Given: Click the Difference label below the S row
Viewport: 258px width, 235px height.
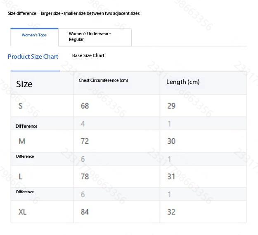Looking at the screenshot, I should click(x=26, y=126).
